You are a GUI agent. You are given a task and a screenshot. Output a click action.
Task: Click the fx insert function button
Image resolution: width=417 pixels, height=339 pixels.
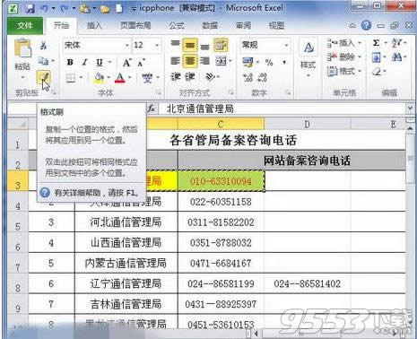click(x=152, y=109)
